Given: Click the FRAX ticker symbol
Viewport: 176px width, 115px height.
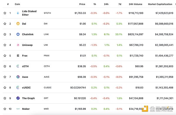Looking at the screenshot, I should pyautogui.click(x=47, y=55).
